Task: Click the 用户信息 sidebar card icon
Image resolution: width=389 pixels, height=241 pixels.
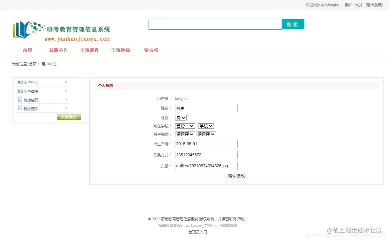Action: click(x=20, y=91)
